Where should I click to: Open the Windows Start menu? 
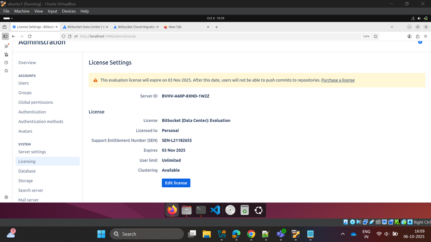click(101, 234)
